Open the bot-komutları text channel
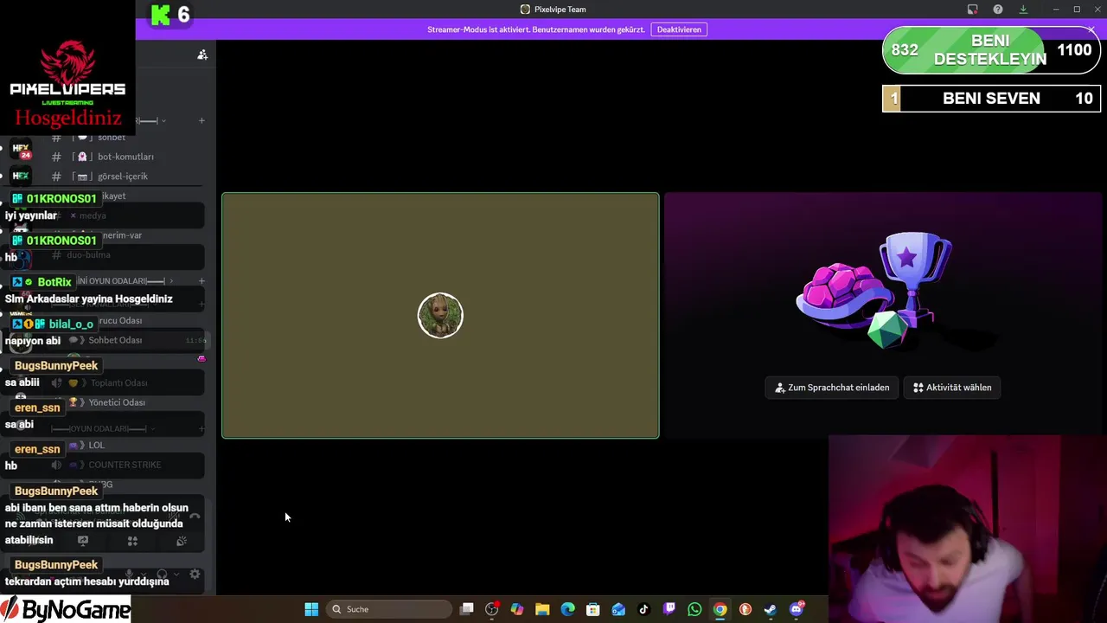Screen dimensions: 1107x623 tap(125, 157)
